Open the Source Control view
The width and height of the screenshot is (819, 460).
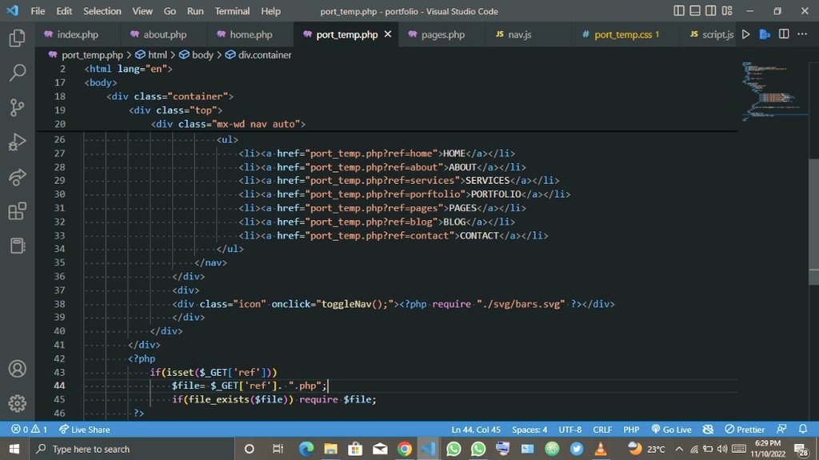click(x=18, y=108)
